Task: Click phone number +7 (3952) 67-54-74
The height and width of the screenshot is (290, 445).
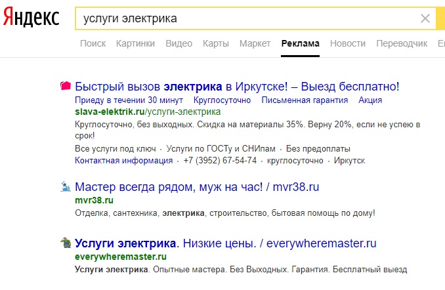Action: click(x=220, y=161)
